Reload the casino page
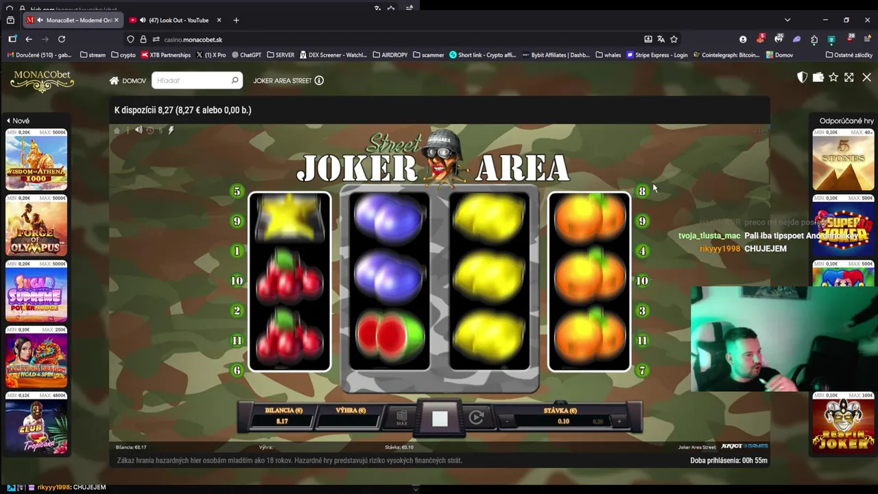The image size is (878, 494). 62,39
